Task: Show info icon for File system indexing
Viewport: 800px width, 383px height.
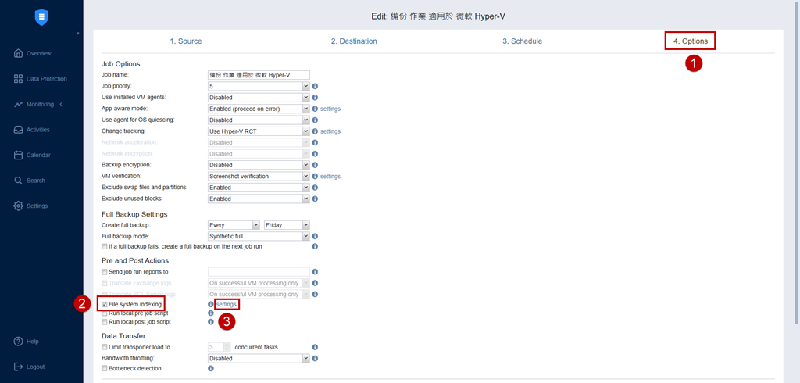Action: tap(211, 304)
